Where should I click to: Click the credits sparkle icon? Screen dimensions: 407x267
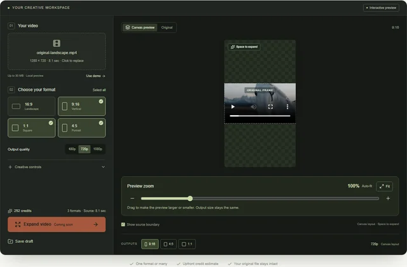click(x=10, y=210)
